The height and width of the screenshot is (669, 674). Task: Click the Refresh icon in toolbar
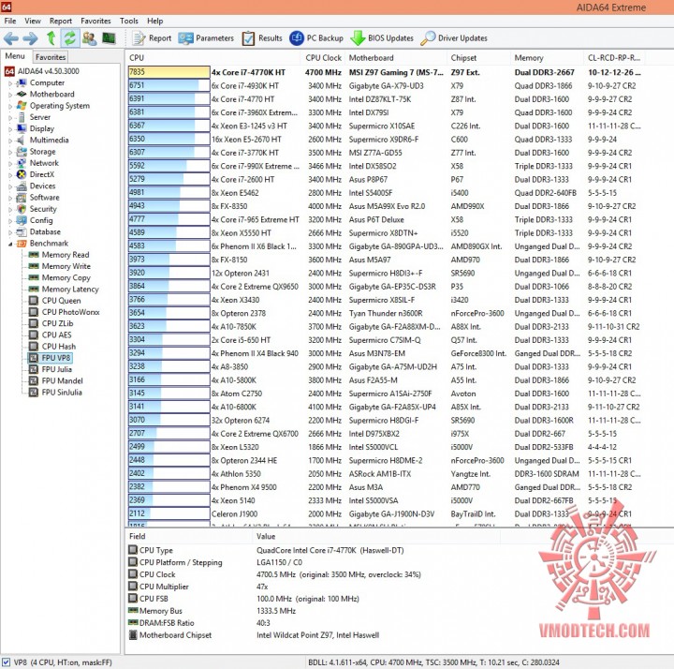[x=69, y=38]
